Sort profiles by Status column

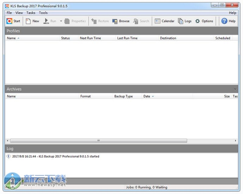pos(69,38)
